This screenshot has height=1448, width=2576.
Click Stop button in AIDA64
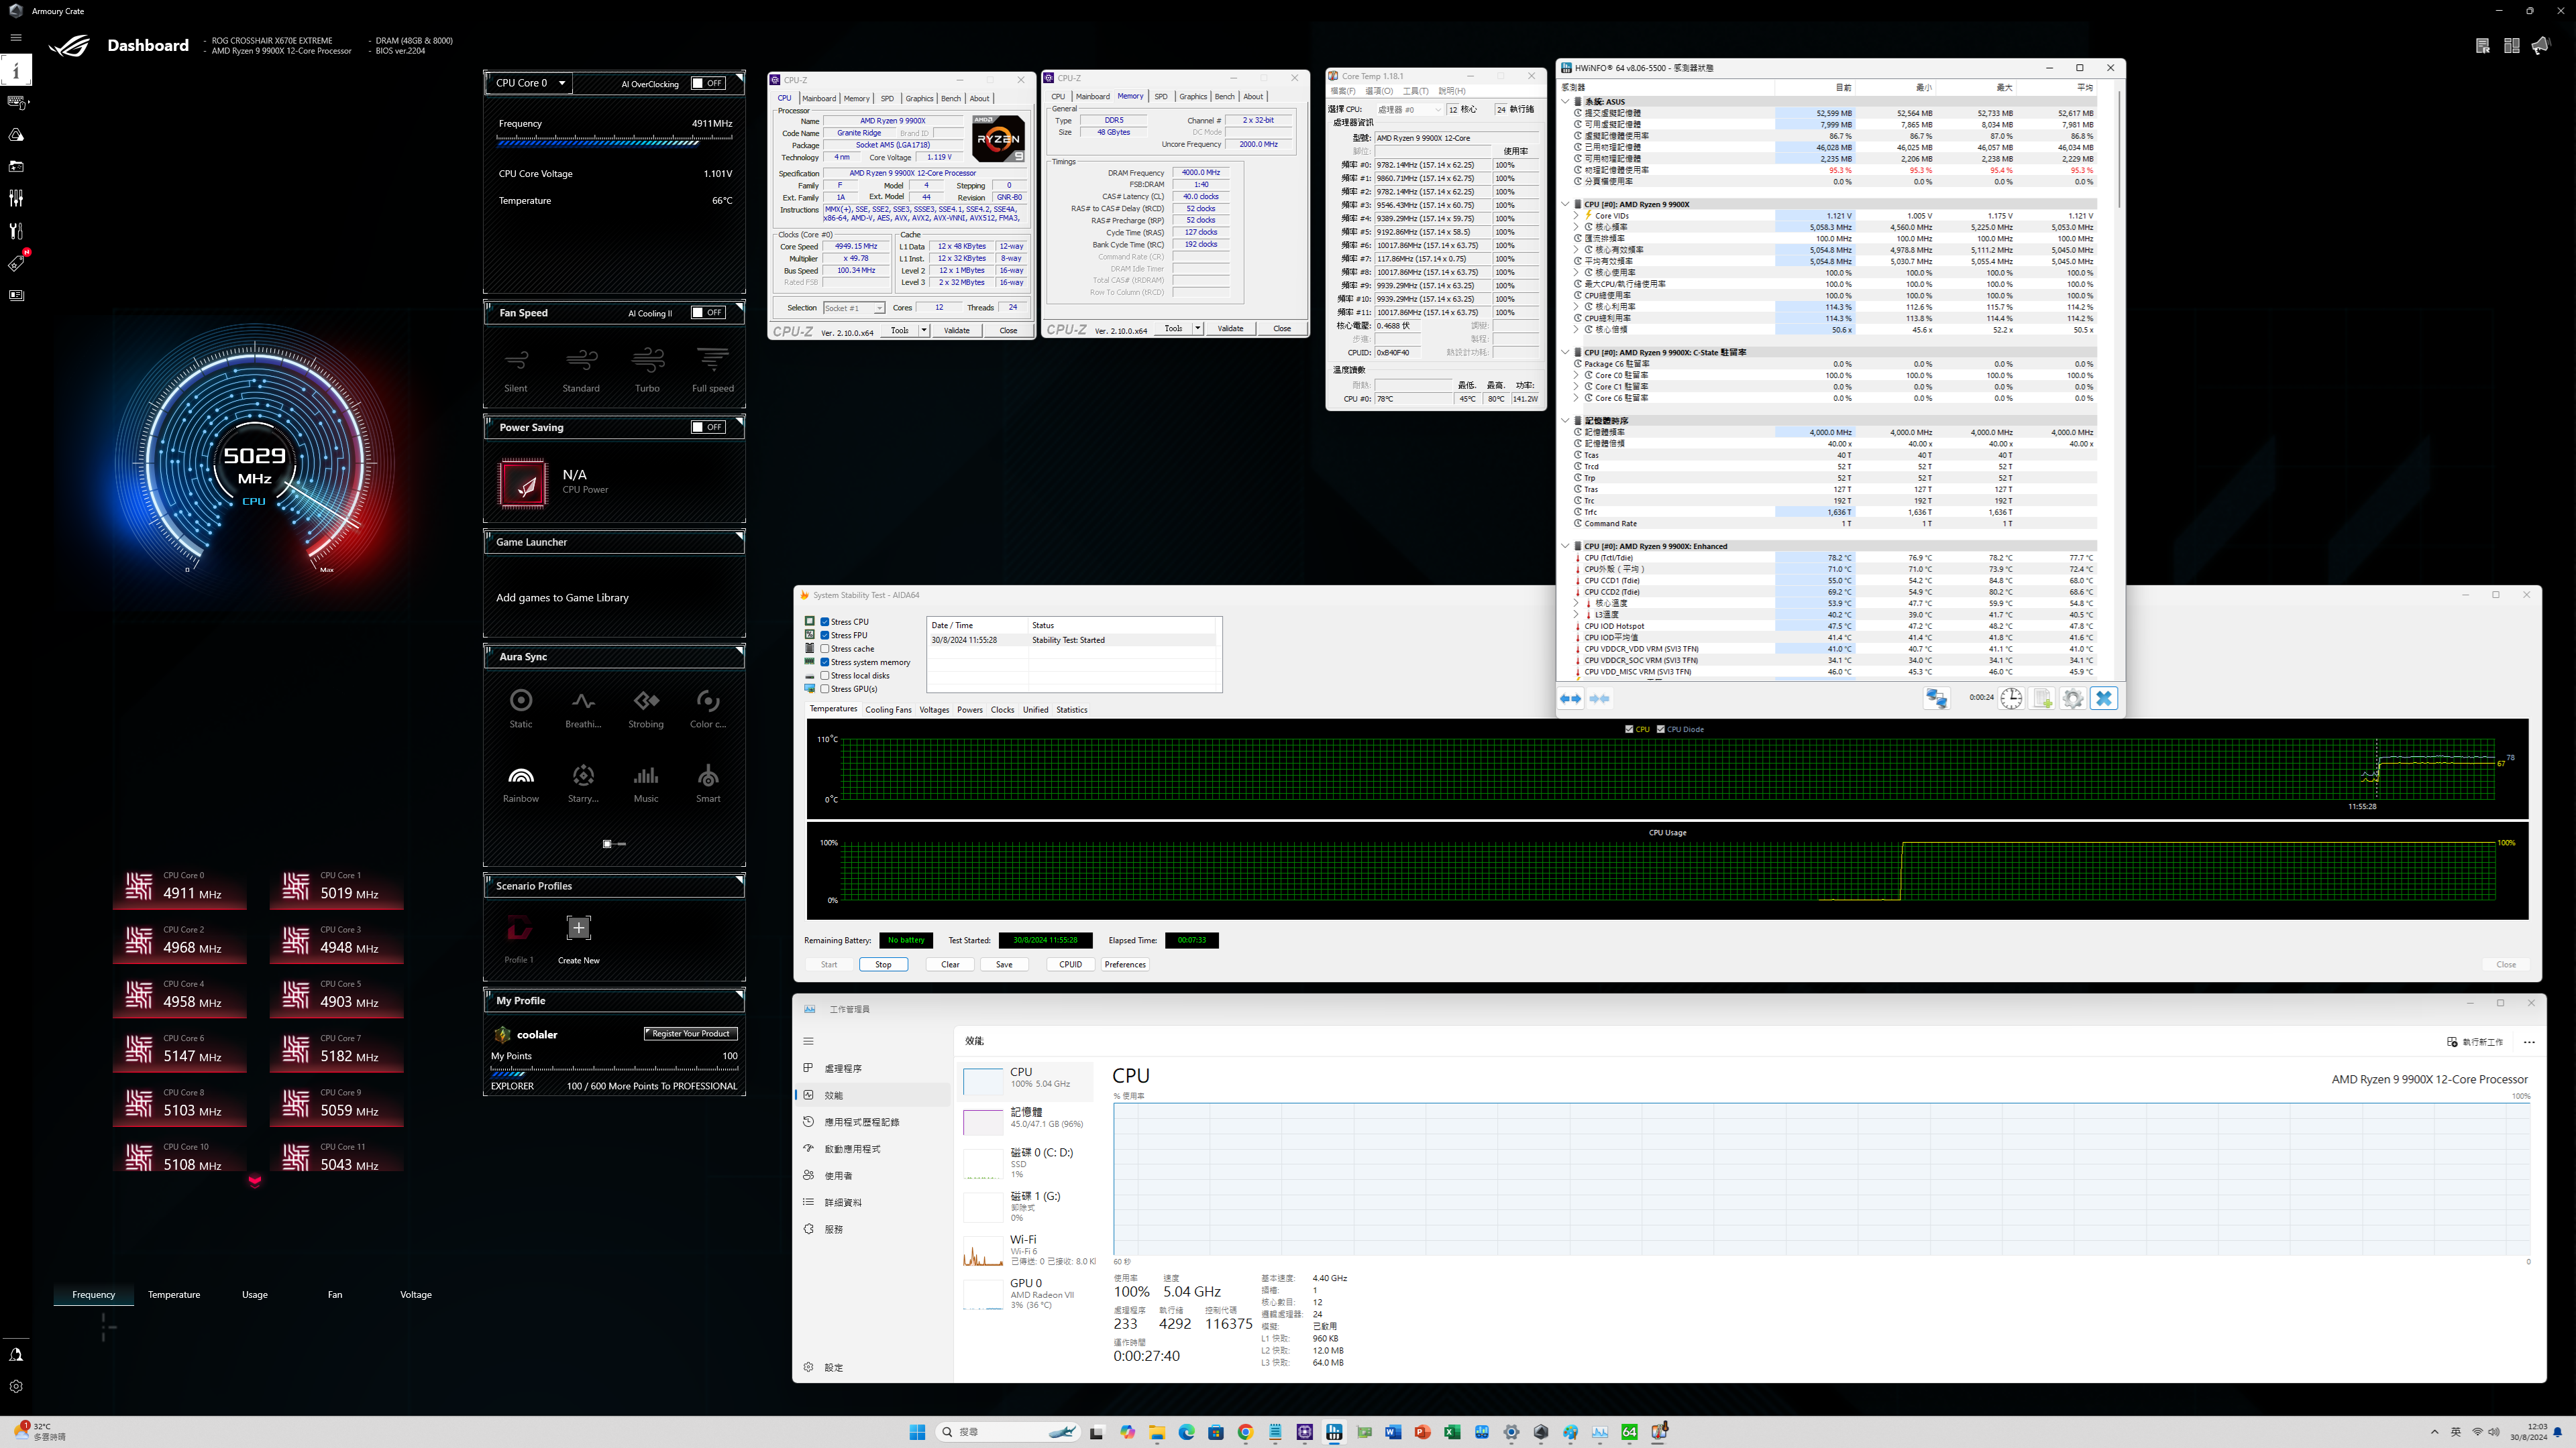pos(883,965)
